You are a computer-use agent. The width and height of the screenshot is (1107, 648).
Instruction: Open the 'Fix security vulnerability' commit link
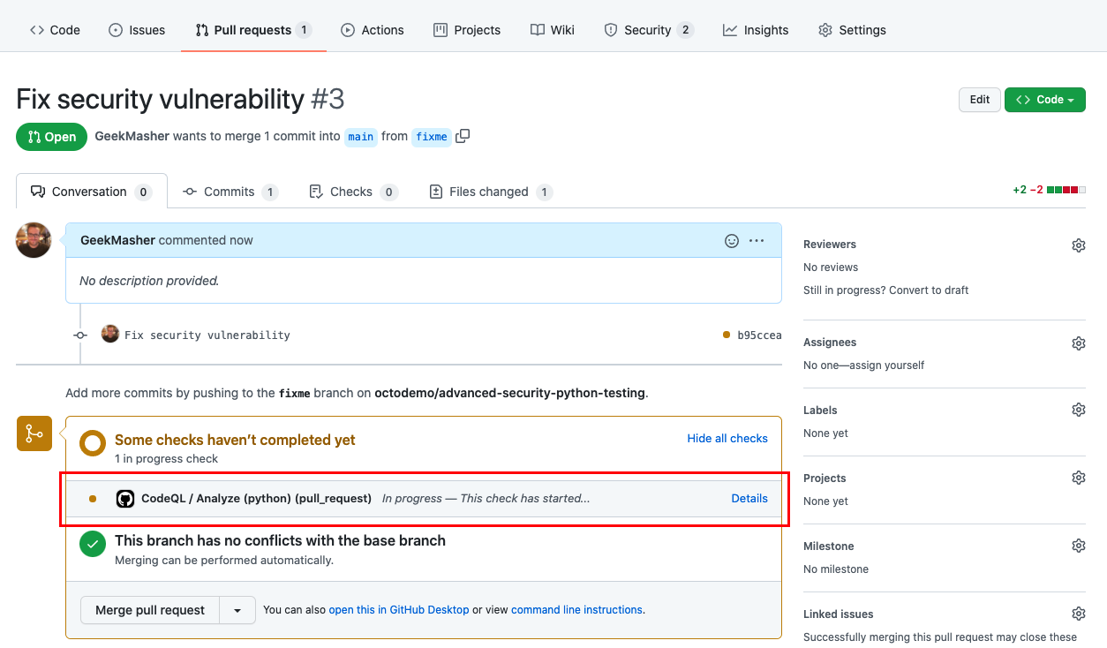[x=207, y=335]
